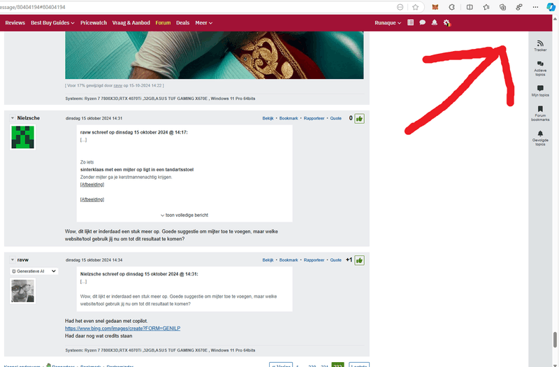Click timestamp 'dinsdag 15 oktober 2024 14:31'
Viewport: 559px width, 367px height.
pos(94,118)
